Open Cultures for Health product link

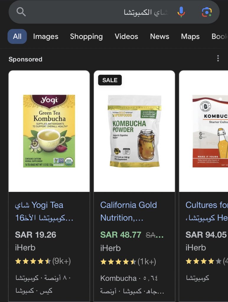pos(207,211)
